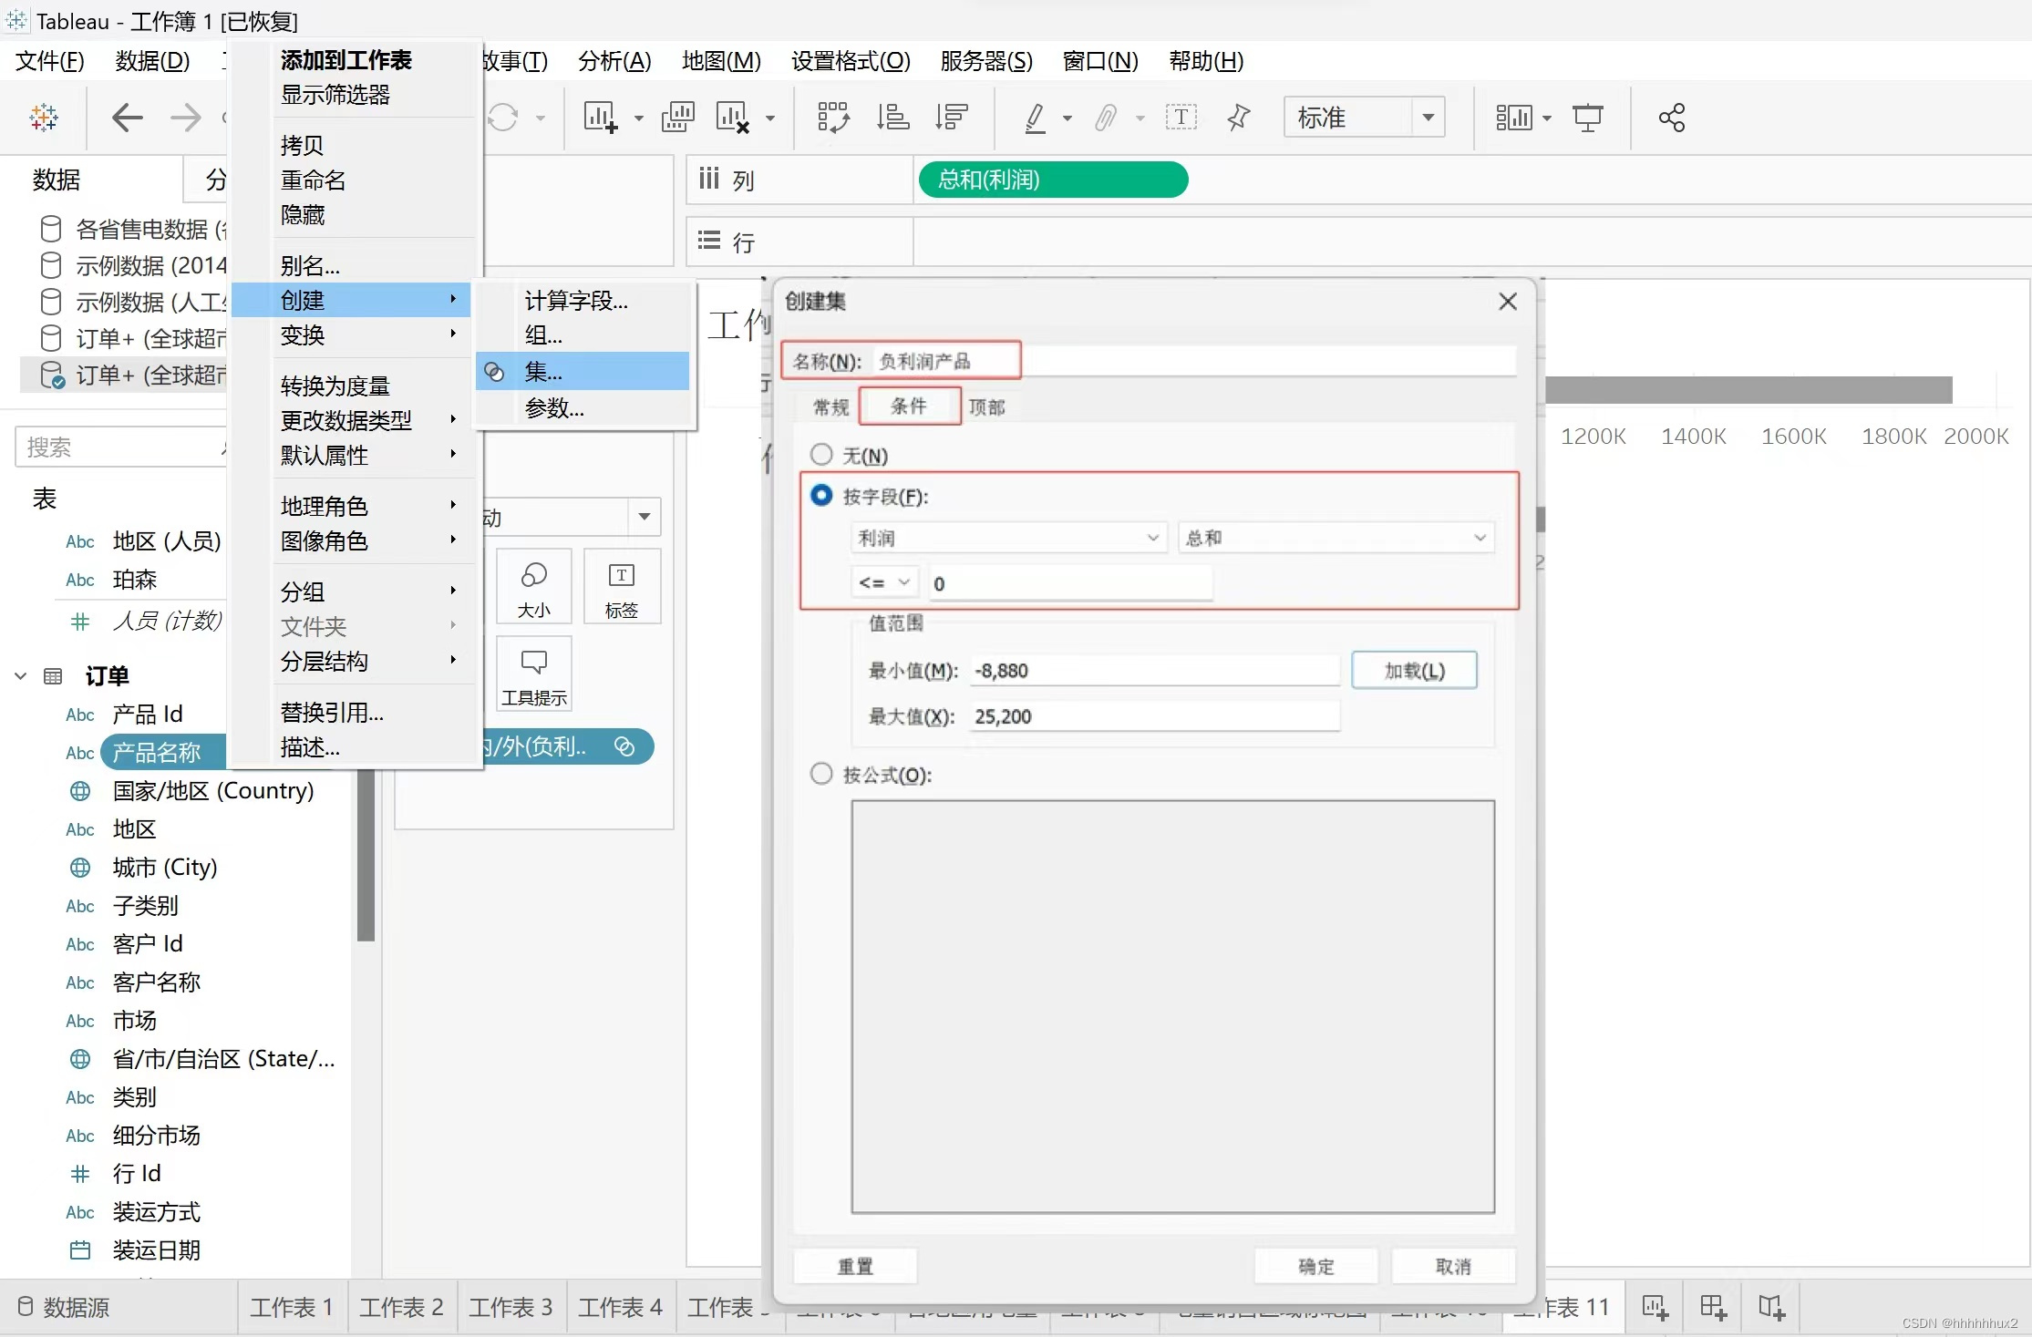This screenshot has width=2032, height=1337.
Task: Click the duplicate worksheet toolbar icon
Action: point(677,118)
